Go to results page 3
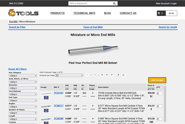The image size is (185, 124). pyautogui.click(x=95, y=75)
